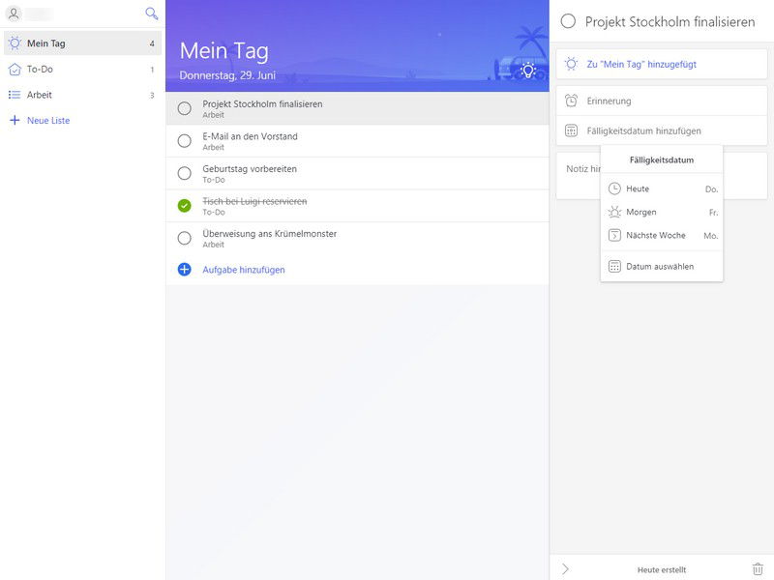Image resolution: width=774 pixels, height=580 pixels.
Task: Click the arrow-calendar icon for Nächste Woche
Action: [614, 235]
